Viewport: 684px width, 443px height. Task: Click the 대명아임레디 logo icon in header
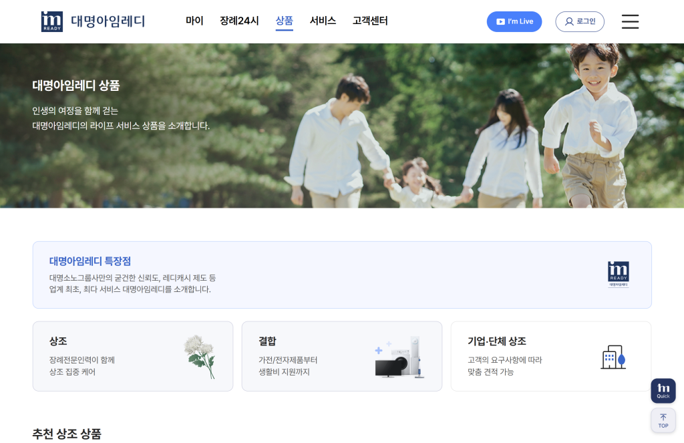pyautogui.click(x=52, y=21)
